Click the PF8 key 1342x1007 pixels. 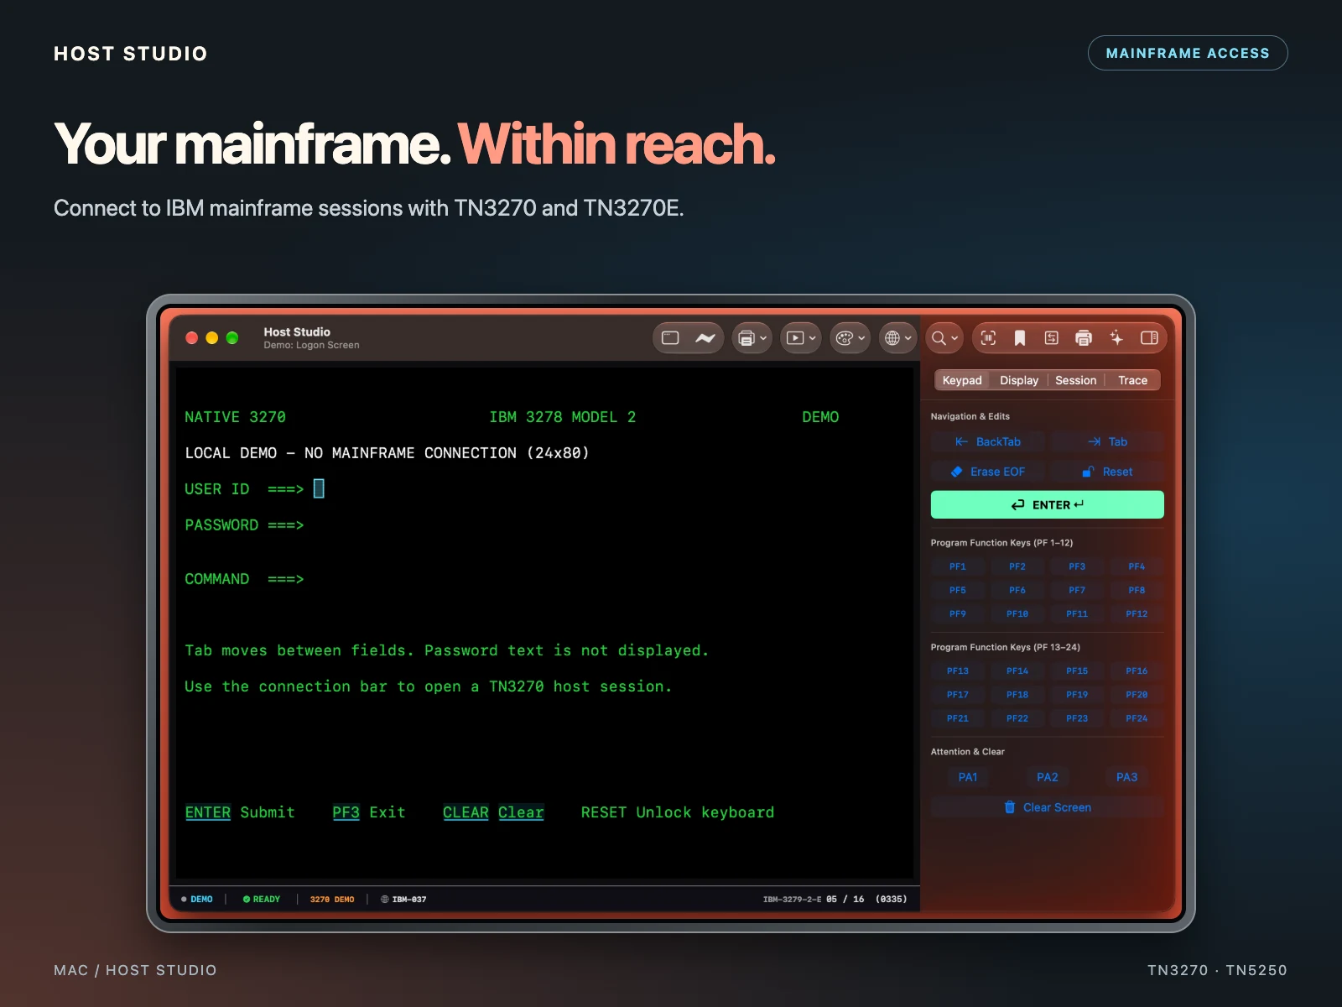pyautogui.click(x=1137, y=590)
